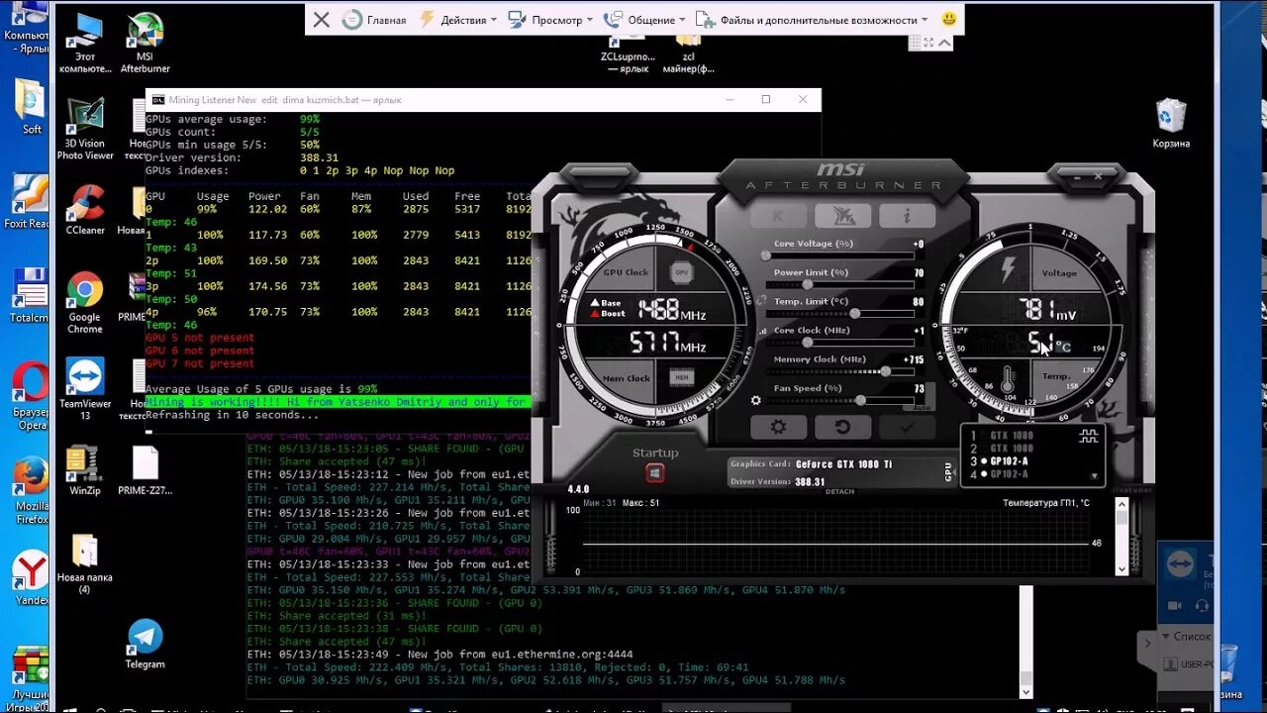The width and height of the screenshot is (1267, 713).
Task: Open Telegram desktop shortcut
Action: (146, 645)
